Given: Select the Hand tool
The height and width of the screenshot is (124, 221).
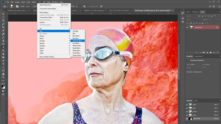Looking at the screenshot, I should point(3,74).
